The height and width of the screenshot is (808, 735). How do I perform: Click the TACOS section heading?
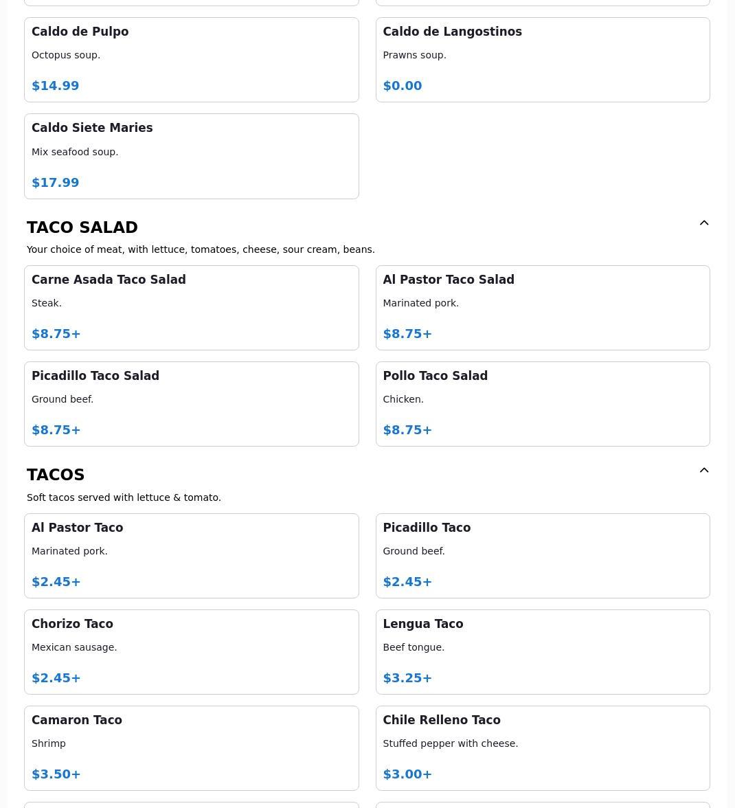click(56, 475)
